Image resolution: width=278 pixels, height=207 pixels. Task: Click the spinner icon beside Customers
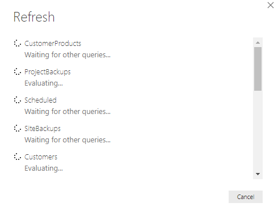coord(17,157)
